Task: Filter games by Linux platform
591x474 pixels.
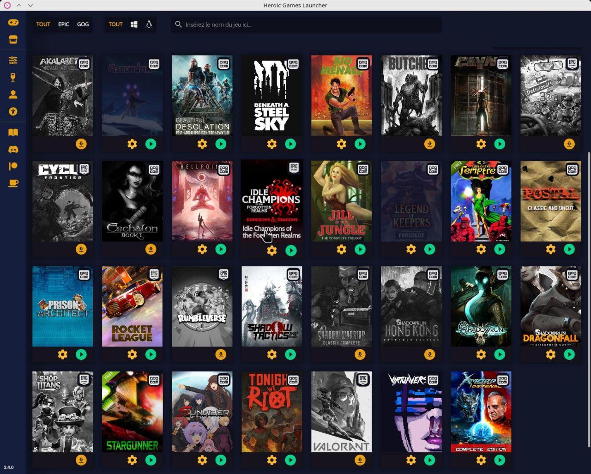Action: click(x=149, y=24)
